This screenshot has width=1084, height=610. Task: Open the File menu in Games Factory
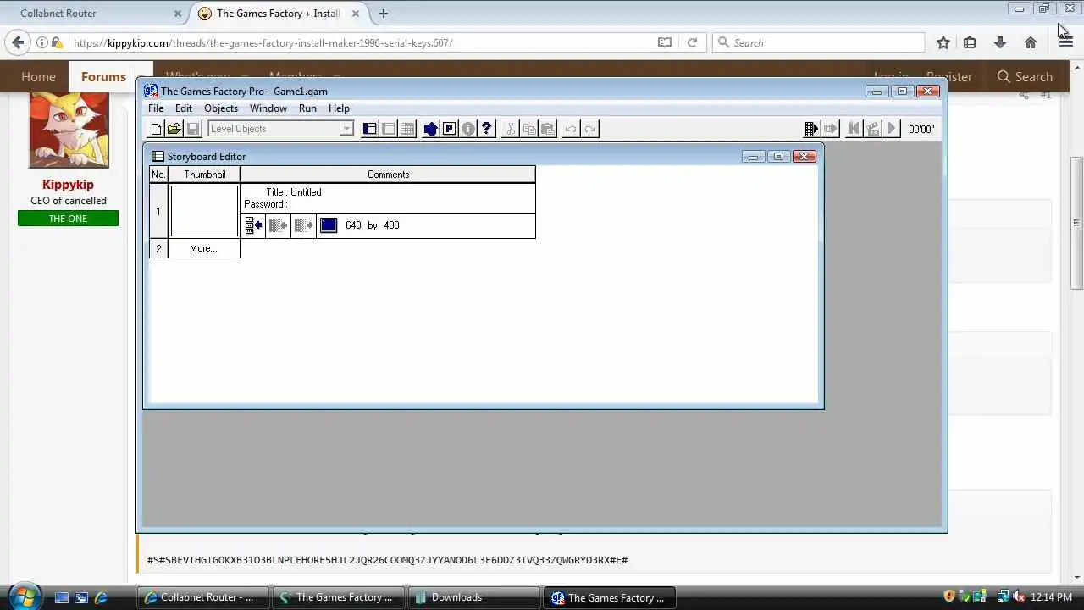156,108
